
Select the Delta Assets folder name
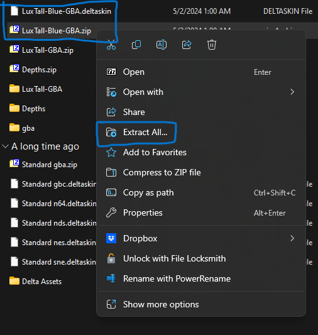coord(42,282)
